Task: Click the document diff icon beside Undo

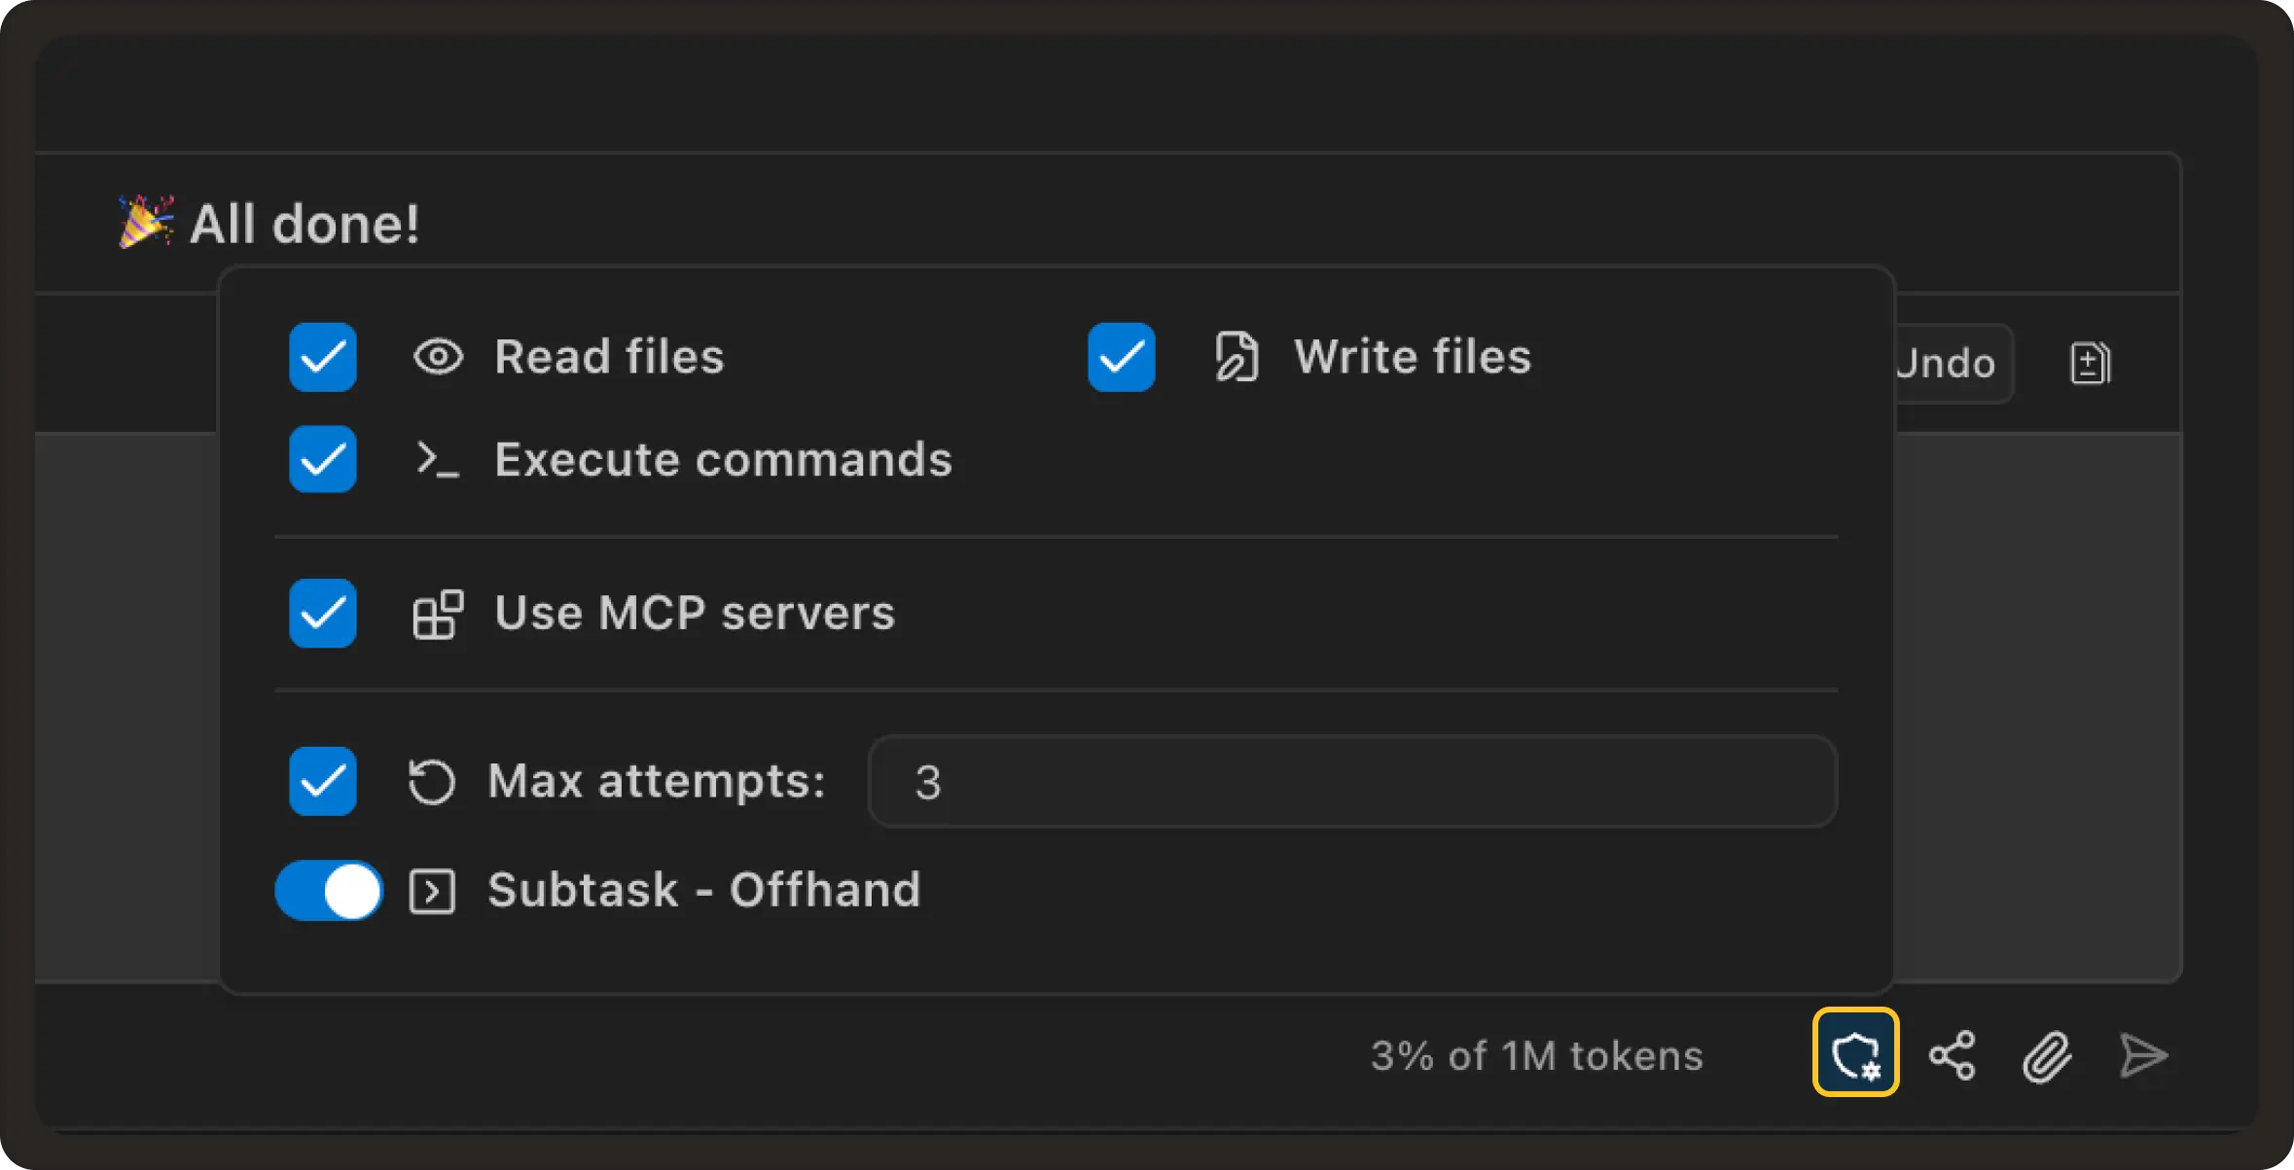Action: click(2090, 362)
